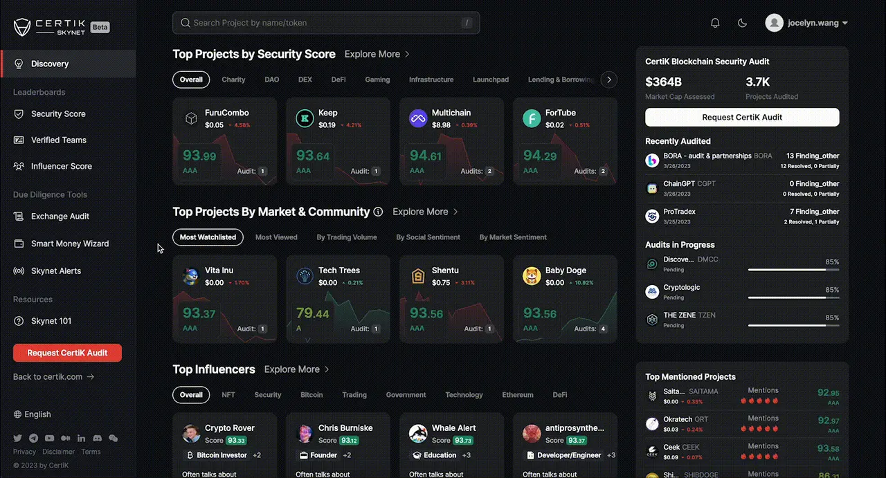886x478 pixels.
Task: Click the Influencer Score people icon
Action: (19, 166)
